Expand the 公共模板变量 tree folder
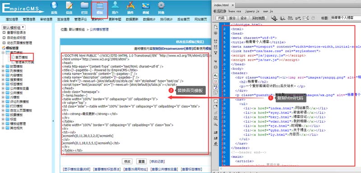This screenshot has width=361, height=173. [3, 89]
